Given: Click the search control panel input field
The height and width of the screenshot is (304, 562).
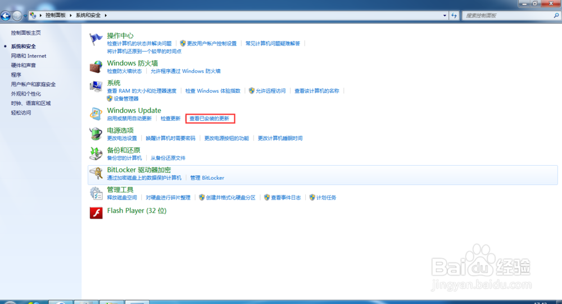Looking at the screenshot, I should click(x=507, y=15).
